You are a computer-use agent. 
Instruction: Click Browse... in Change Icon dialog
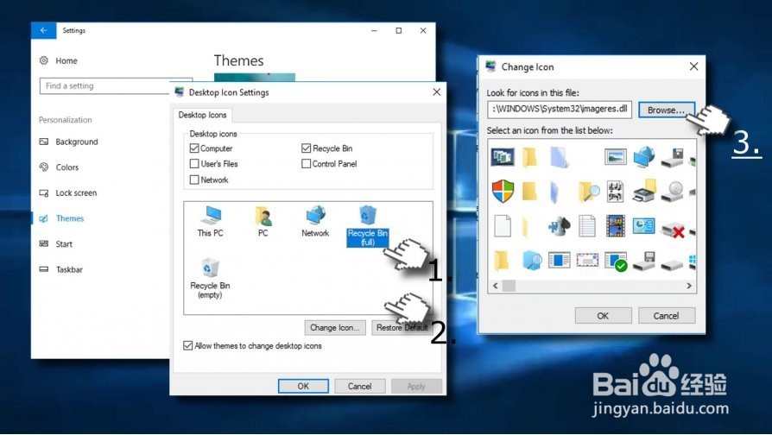pyautogui.click(x=666, y=110)
